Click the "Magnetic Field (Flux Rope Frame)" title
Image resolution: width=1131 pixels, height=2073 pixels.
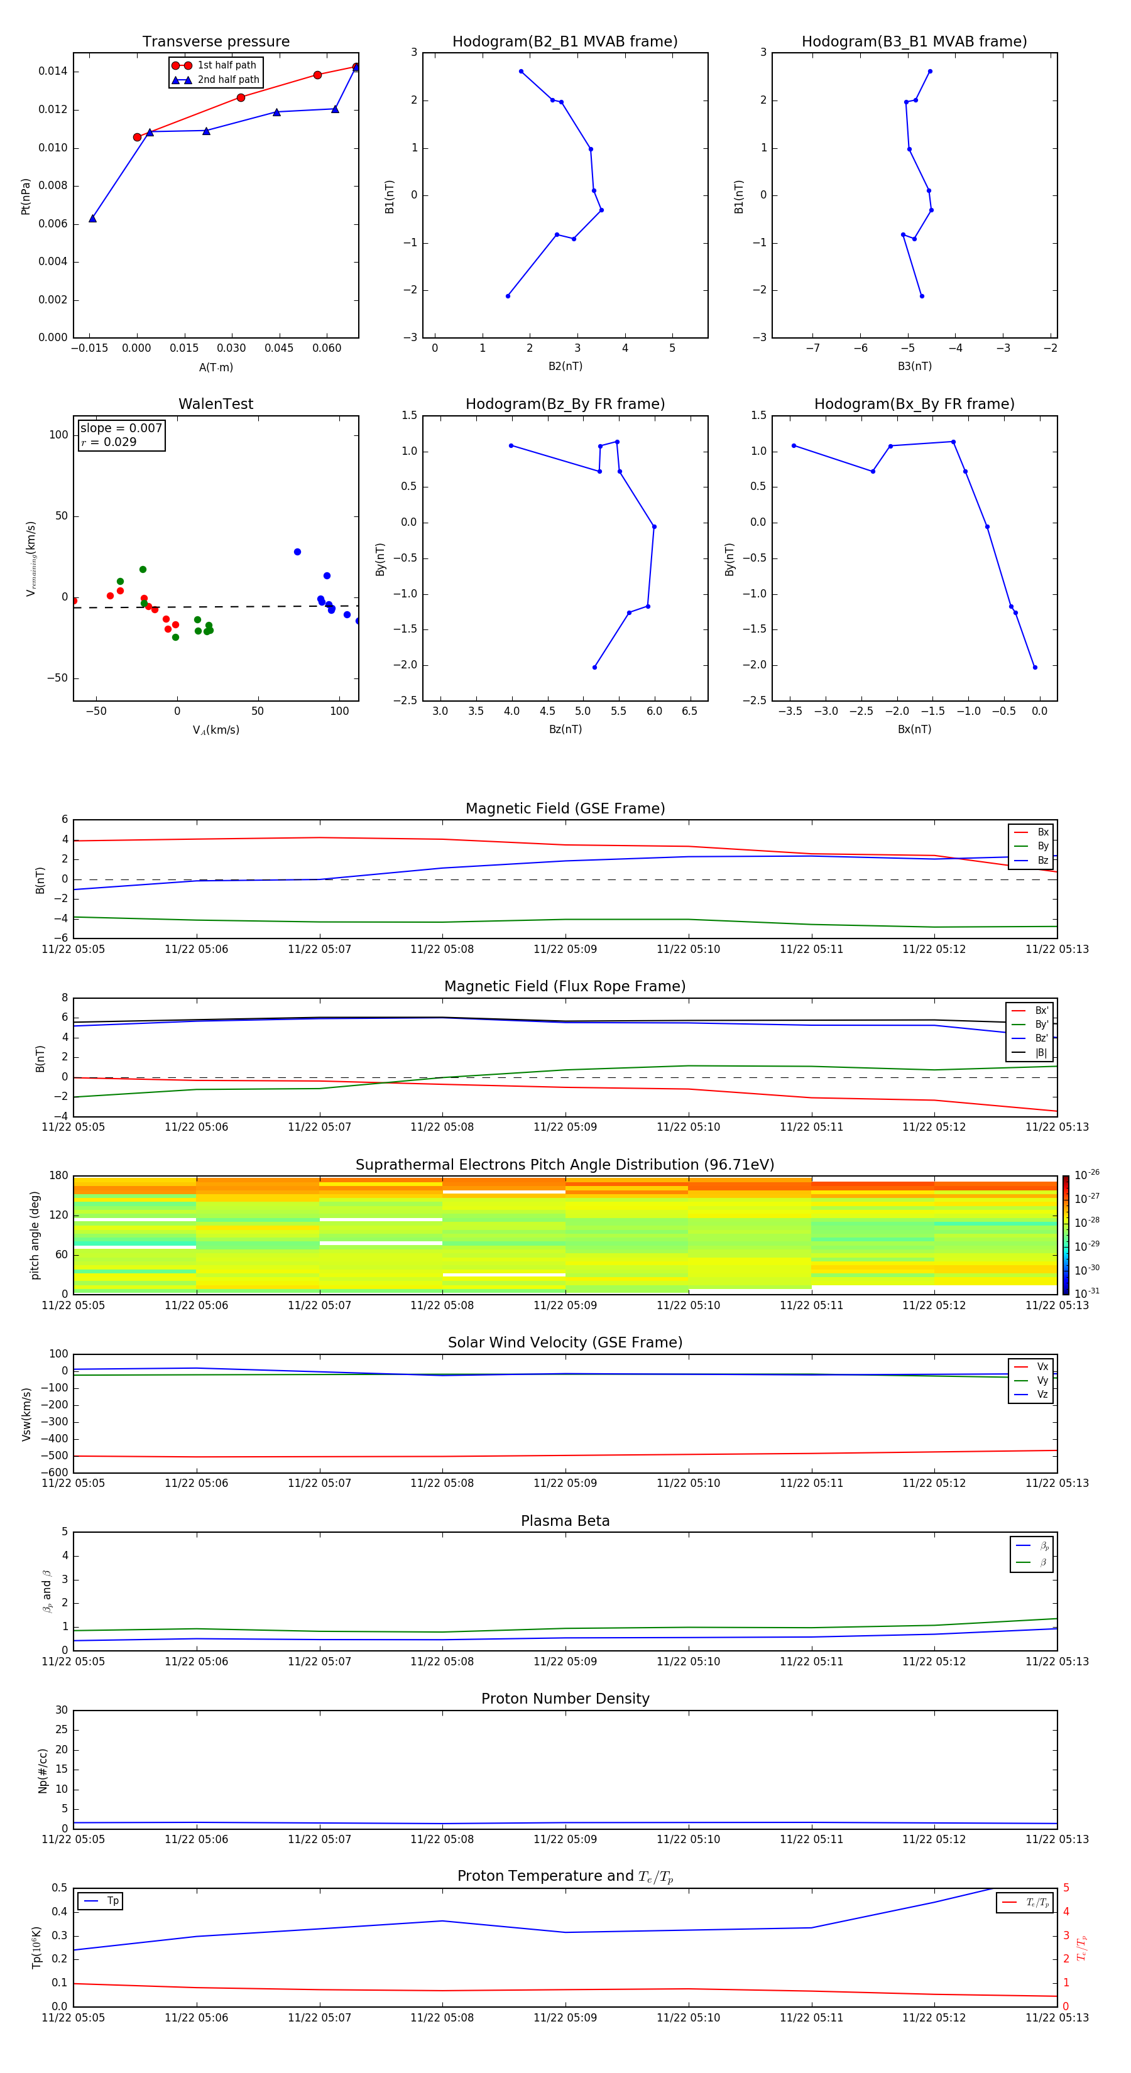click(x=565, y=987)
